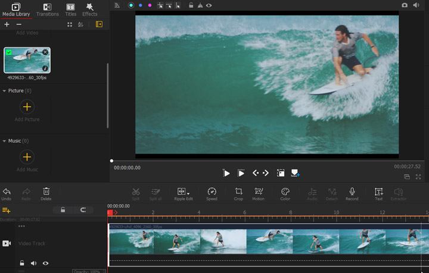The width and height of the screenshot is (429, 273).
Task: Open the Effects tab
Action: [x=90, y=10]
